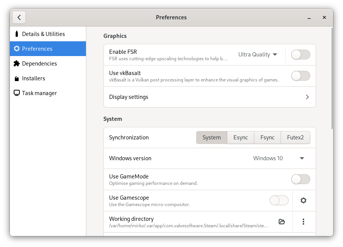
Task: Enable the GameMode toggle
Action: (300, 179)
